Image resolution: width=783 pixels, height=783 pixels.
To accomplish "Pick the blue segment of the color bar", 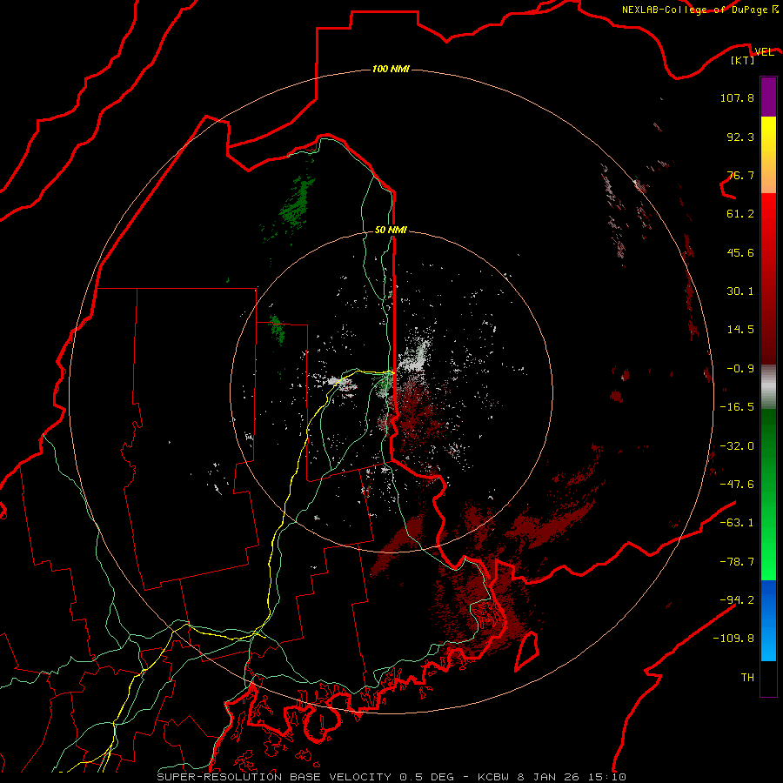I will tap(768, 620).
